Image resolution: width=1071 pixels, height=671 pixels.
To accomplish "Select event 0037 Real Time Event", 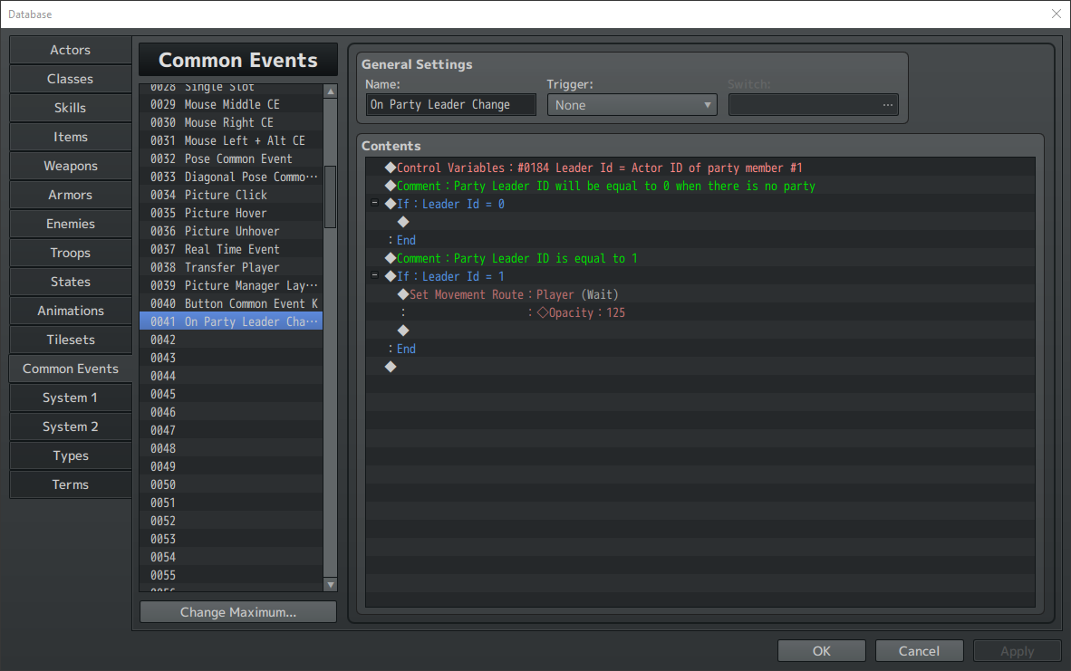I will [x=231, y=249].
